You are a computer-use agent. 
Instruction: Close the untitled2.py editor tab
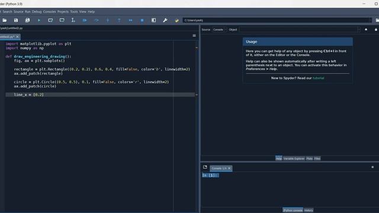(x=17, y=37)
